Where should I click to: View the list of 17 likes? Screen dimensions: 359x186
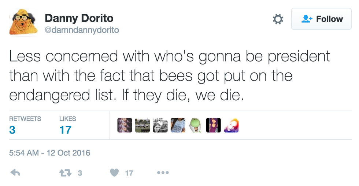(x=65, y=129)
